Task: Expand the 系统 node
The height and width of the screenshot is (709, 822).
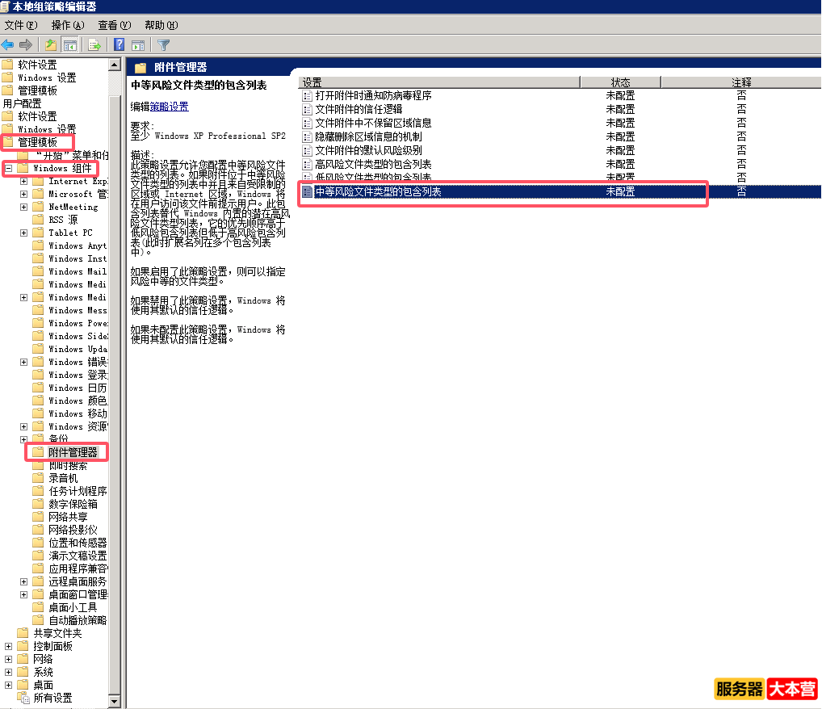Action: [x=8, y=673]
